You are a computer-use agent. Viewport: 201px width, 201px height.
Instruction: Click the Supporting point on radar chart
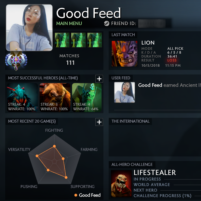(x=66, y=178)
